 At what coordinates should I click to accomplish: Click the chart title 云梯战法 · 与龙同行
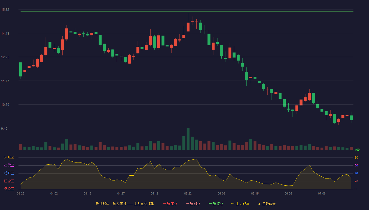(111, 204)
